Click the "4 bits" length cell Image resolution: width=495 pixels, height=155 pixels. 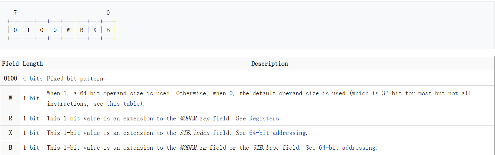pos(33,78)
